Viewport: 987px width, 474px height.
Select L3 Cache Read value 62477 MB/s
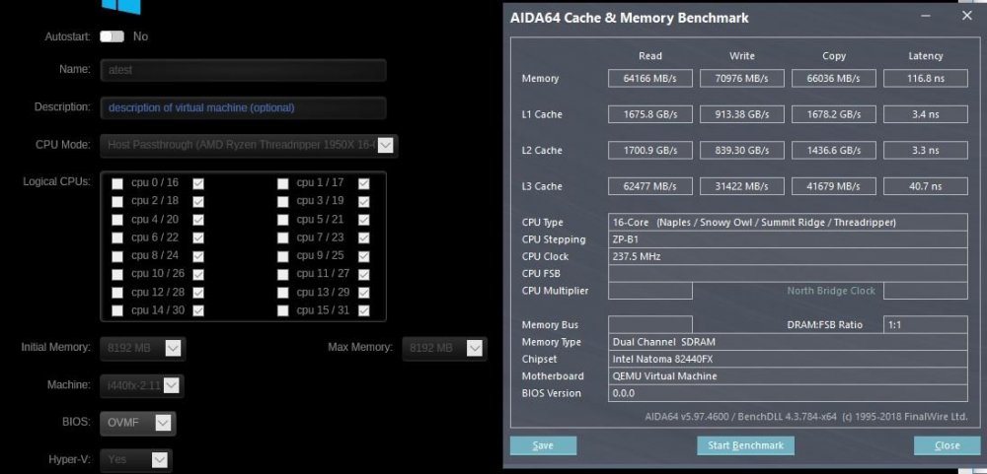[650, 186]
